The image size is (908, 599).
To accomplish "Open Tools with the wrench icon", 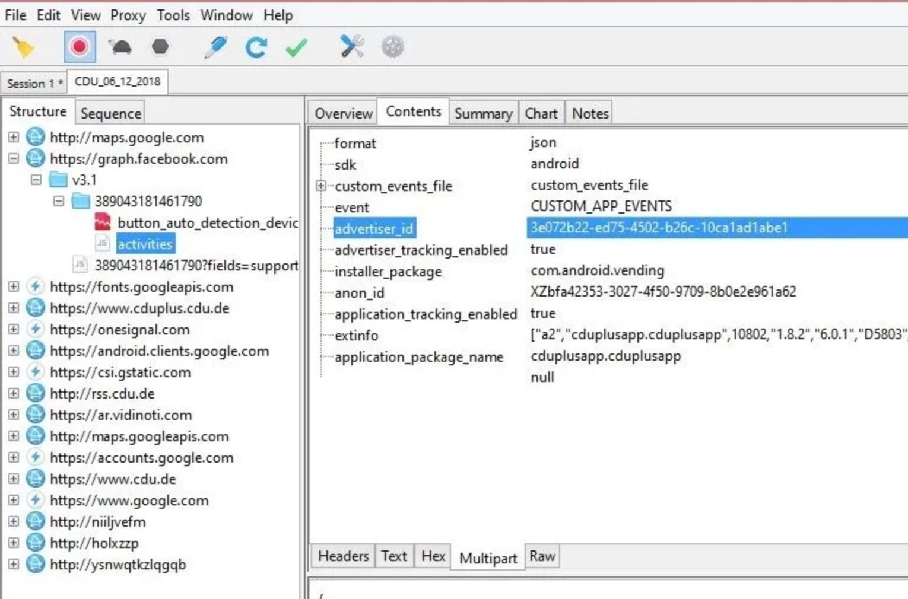I will [352, 46].
